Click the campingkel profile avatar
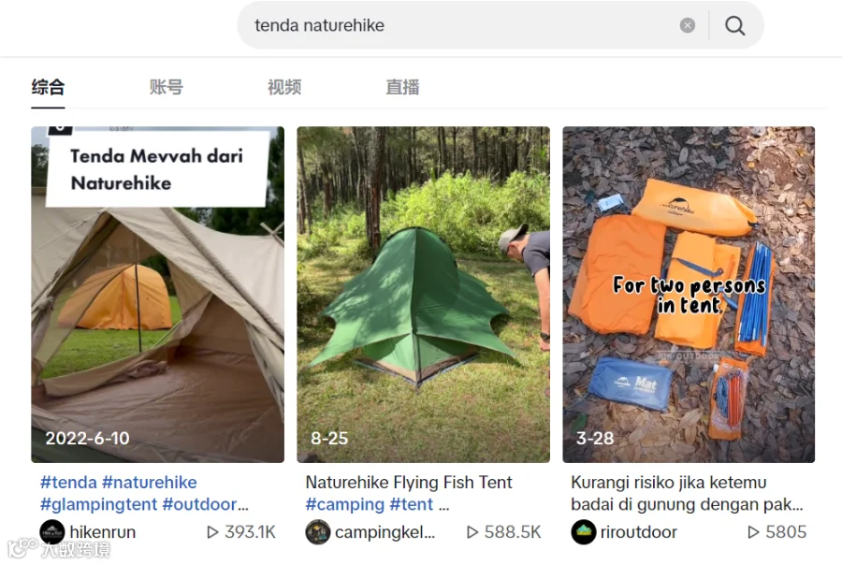This screenshot has width=842, height=565. pyautogui.click(x=318, y=532)
